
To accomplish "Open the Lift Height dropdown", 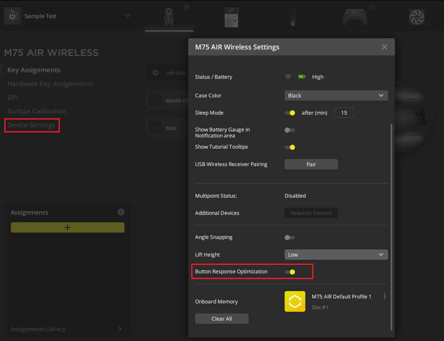I will tap(336, 254).
